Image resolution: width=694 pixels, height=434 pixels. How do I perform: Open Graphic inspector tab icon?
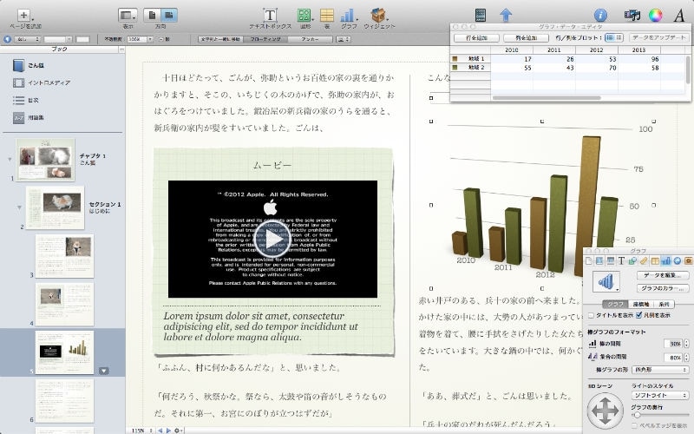pyautogui.click(x=632, y=261)
